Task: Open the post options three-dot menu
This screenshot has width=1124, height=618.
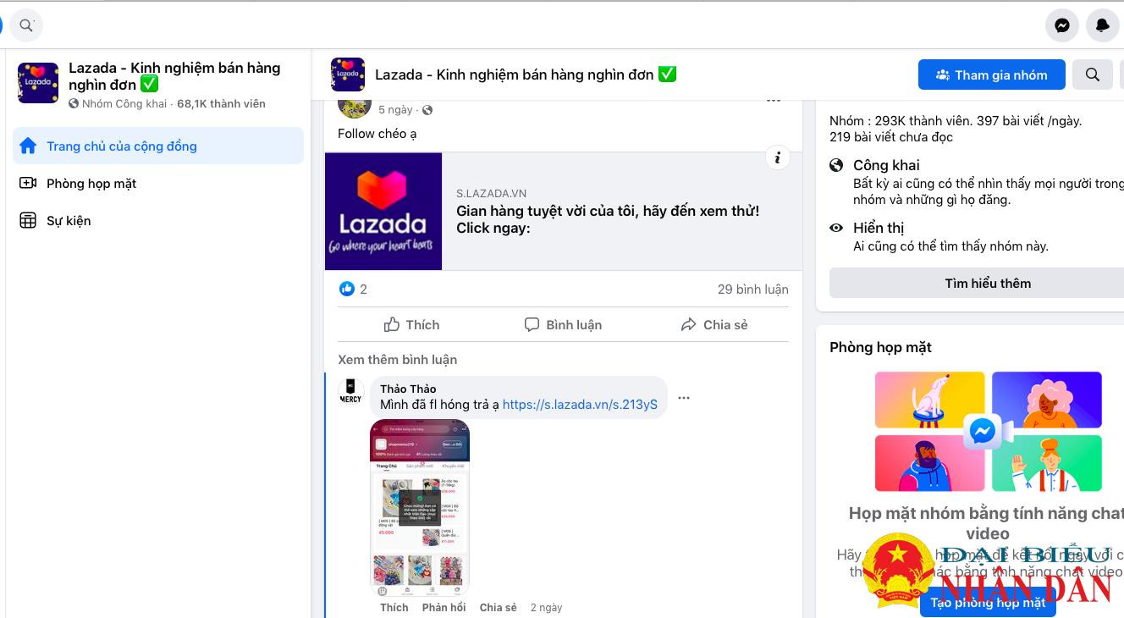Action: 774,100
